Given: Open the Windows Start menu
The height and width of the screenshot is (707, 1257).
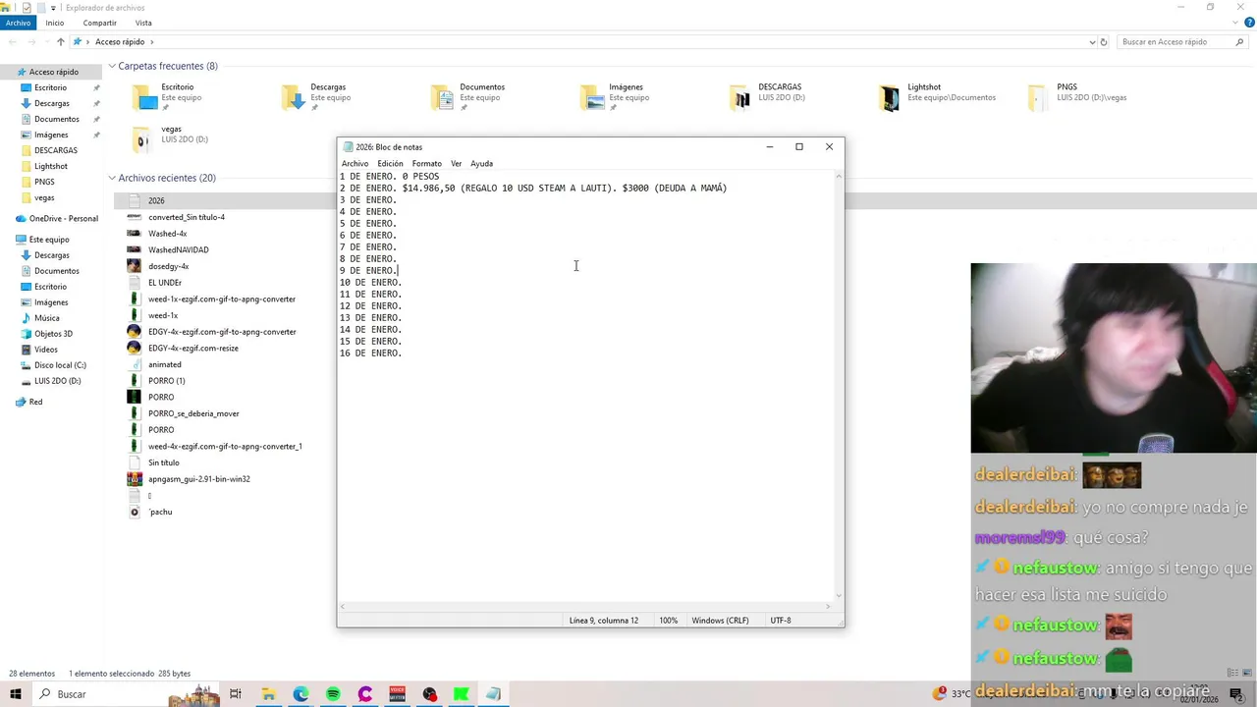Looking at the screenshot, I should 16,694.
